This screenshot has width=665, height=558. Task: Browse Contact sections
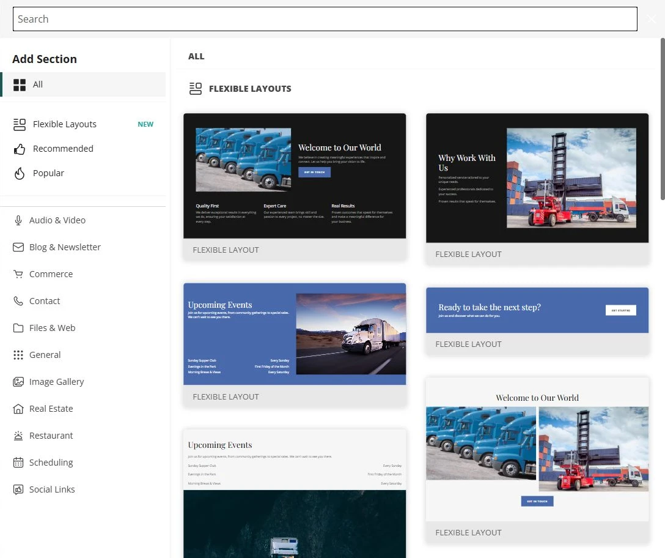click(83, 301)
